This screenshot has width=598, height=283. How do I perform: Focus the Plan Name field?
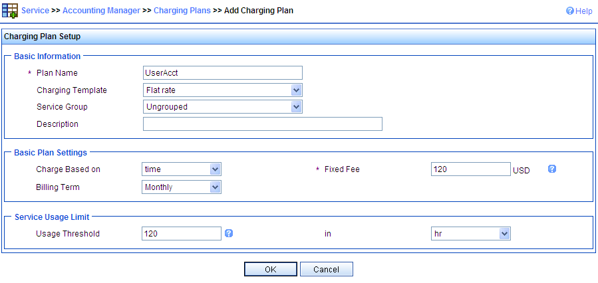[223, 73]
